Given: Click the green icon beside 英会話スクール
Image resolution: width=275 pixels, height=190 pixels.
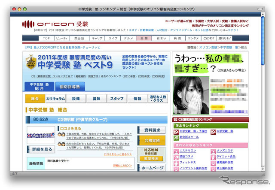Looking at the screenshot, I should coord(176,138).
